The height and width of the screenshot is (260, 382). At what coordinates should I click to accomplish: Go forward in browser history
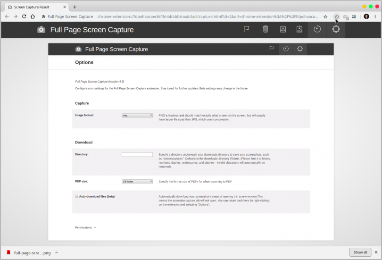pyautogui.click(x=16, y=17)
